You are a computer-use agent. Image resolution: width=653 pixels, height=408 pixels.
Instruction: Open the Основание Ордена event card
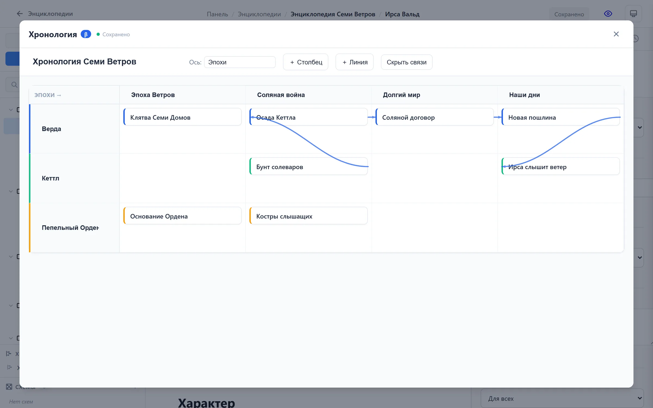point(182,216)
